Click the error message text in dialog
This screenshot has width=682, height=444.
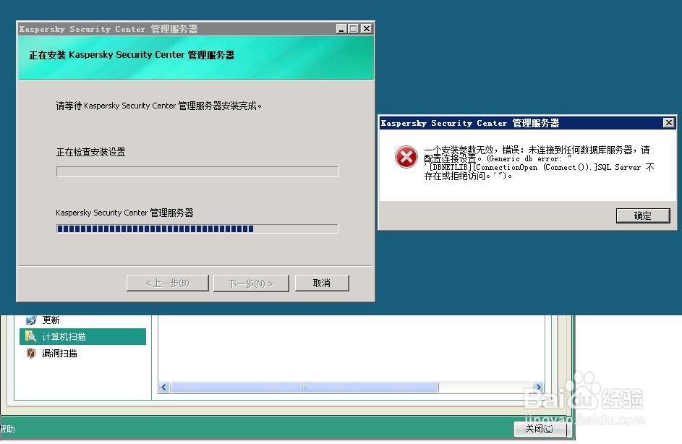[x=539, y=163]
